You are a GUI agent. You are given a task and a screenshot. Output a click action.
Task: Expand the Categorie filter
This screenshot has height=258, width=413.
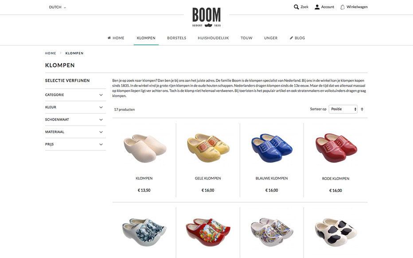[x=75, y=95]
